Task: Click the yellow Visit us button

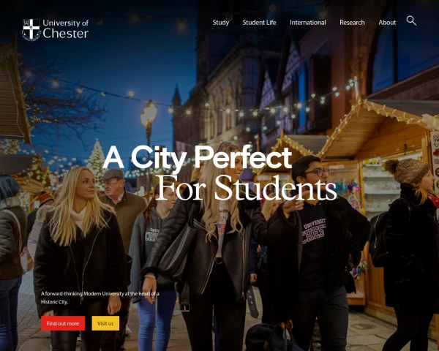Action: [x=105, y=323]
